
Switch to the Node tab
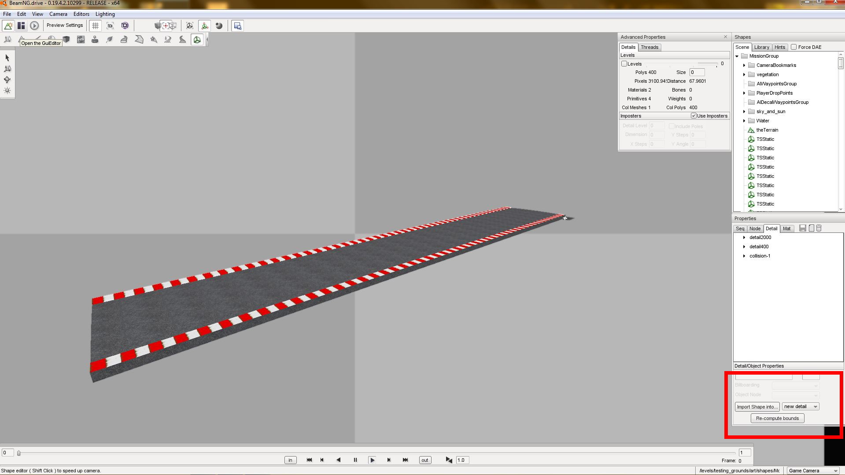pos(755,228)
